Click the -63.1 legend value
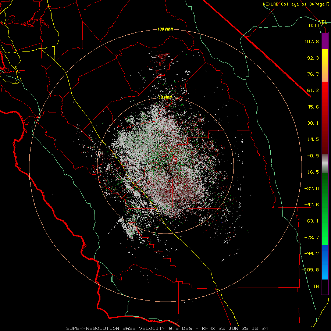 312,221
